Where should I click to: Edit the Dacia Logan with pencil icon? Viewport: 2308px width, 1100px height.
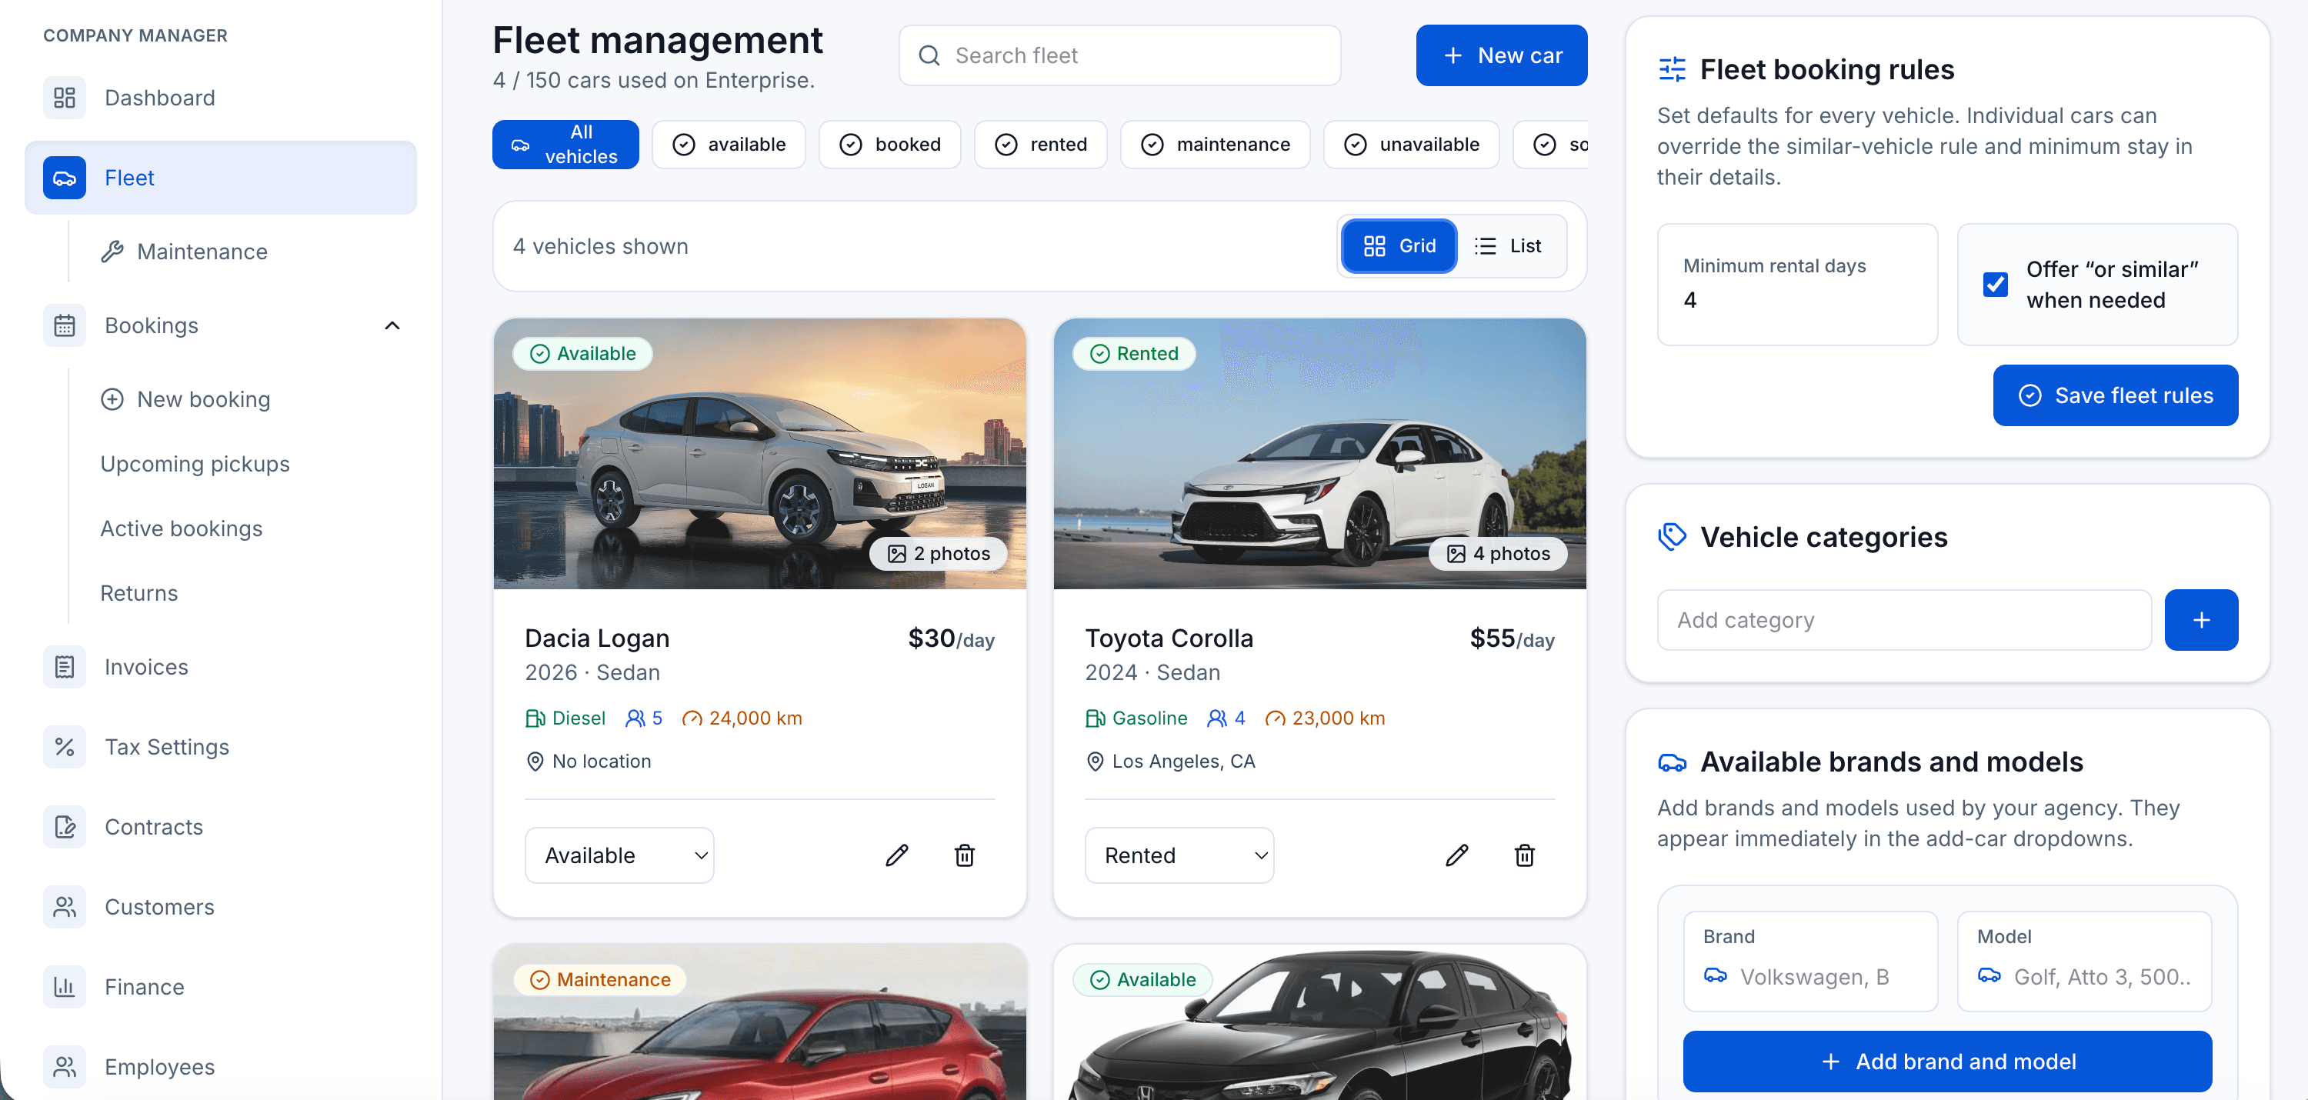pos(897,855)
